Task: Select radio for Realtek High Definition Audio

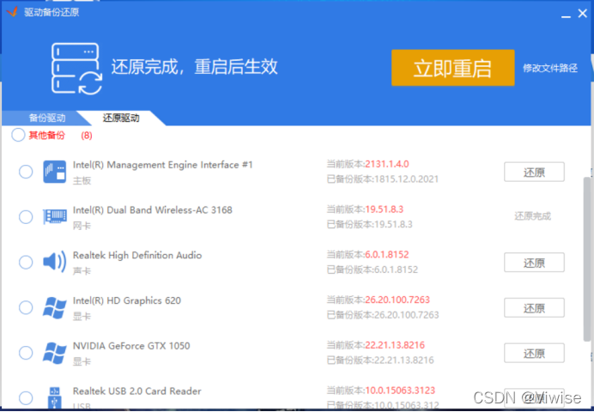Action: [26, 262]
